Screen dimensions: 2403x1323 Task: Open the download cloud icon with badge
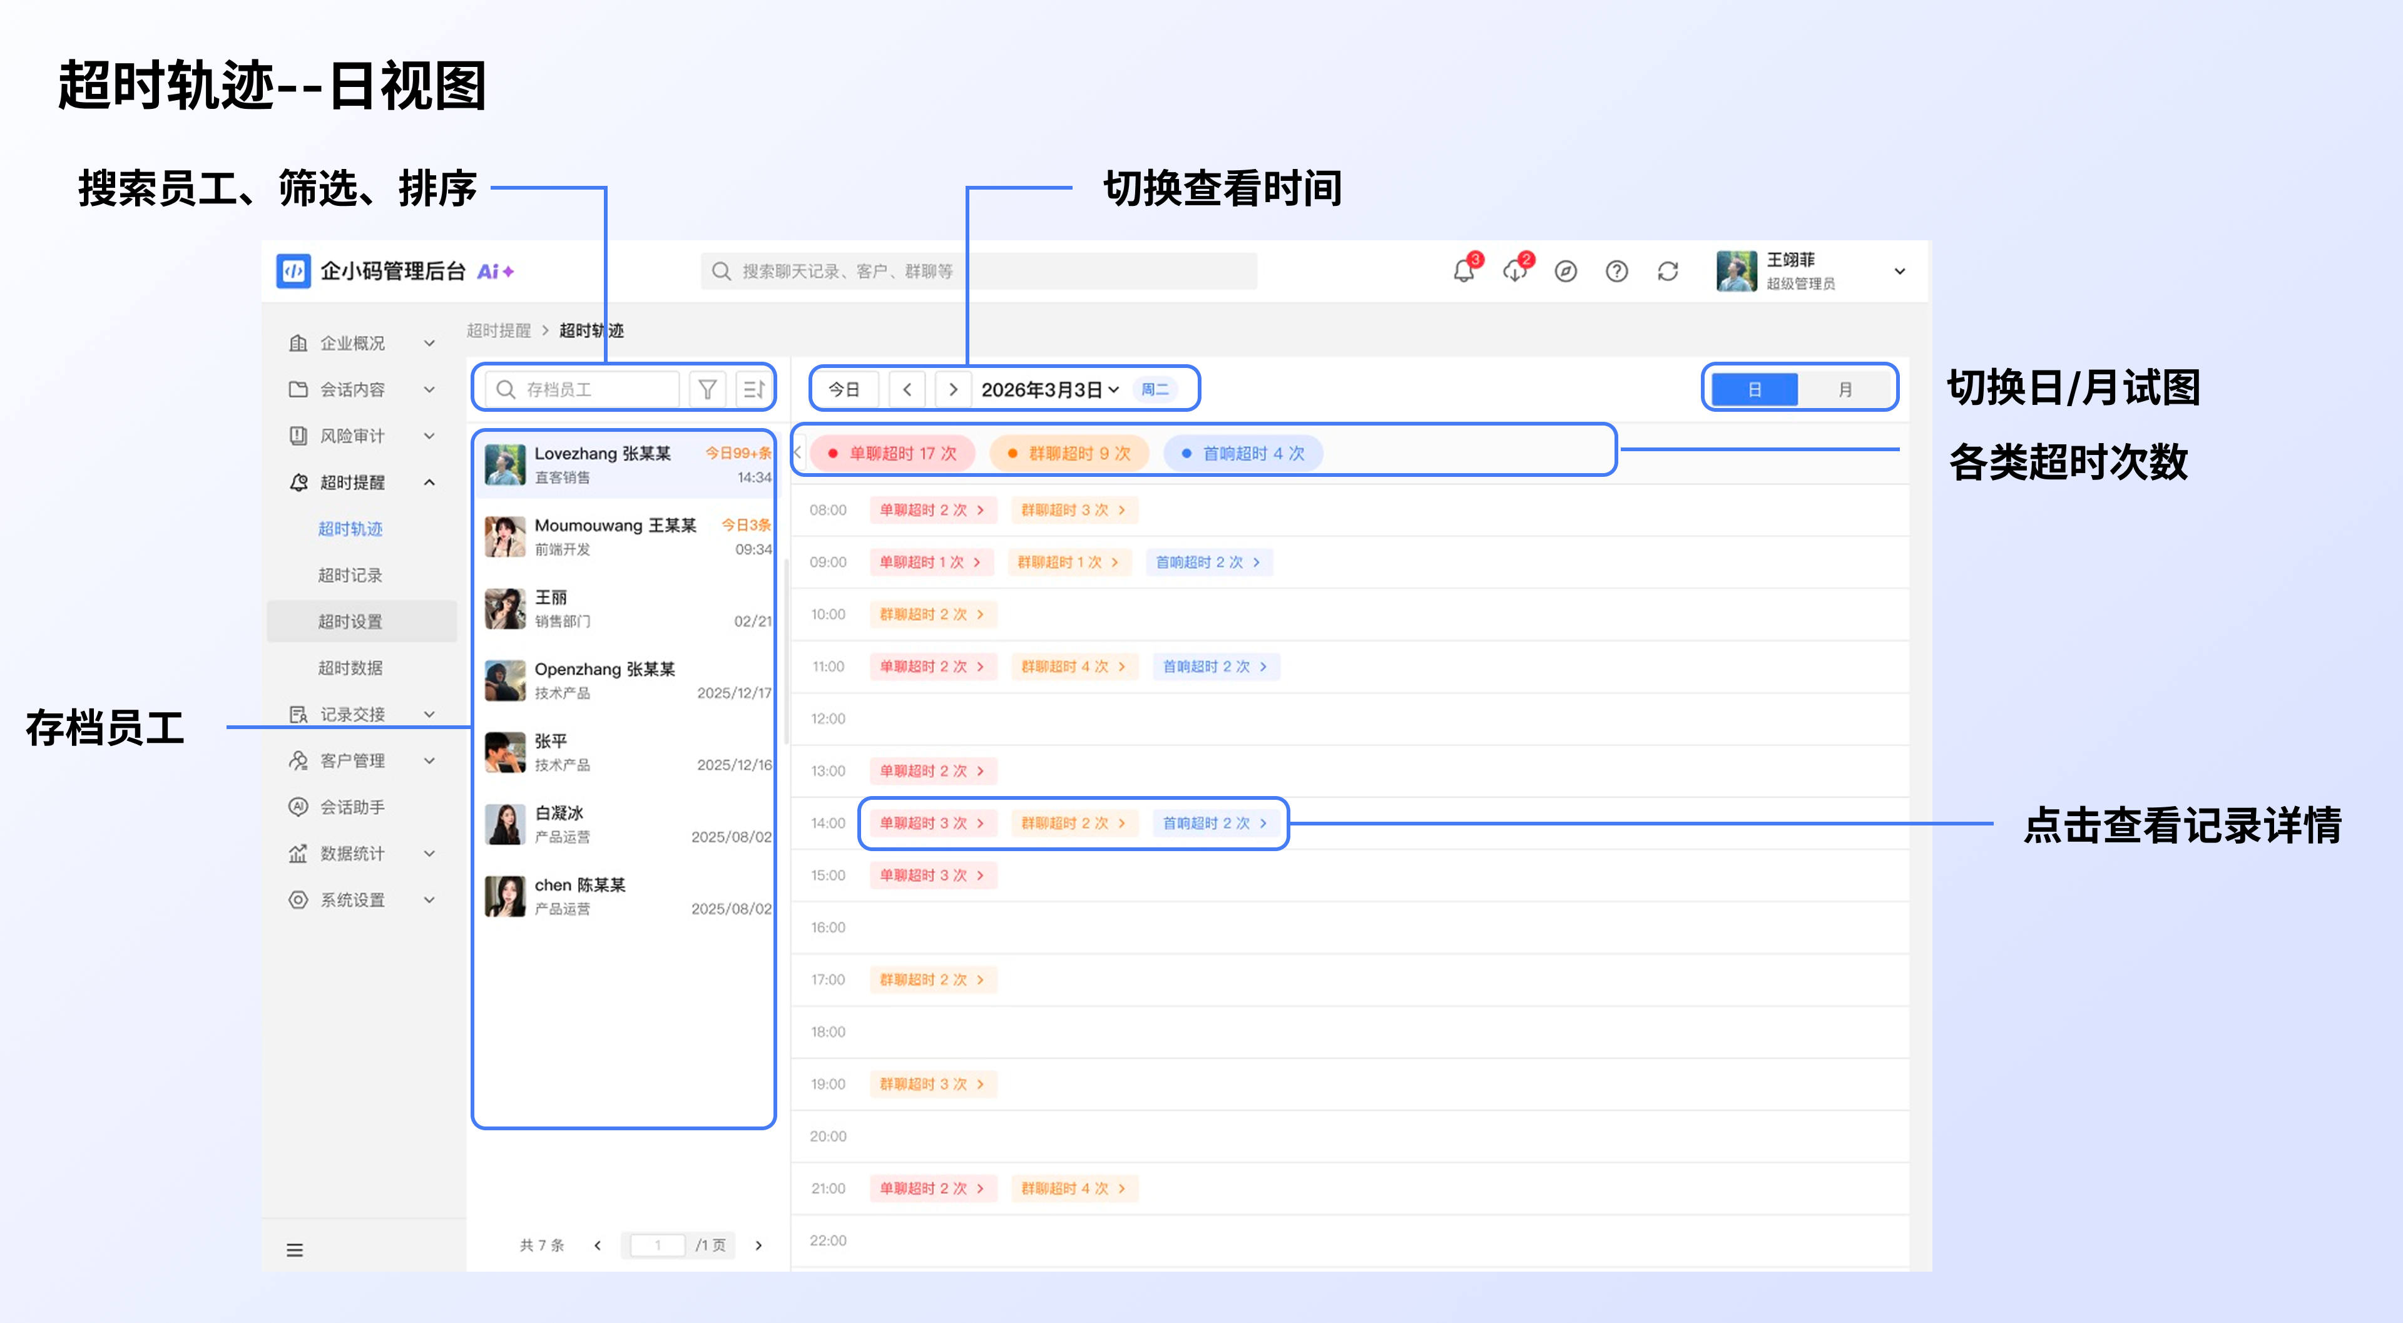(1515, 272)
